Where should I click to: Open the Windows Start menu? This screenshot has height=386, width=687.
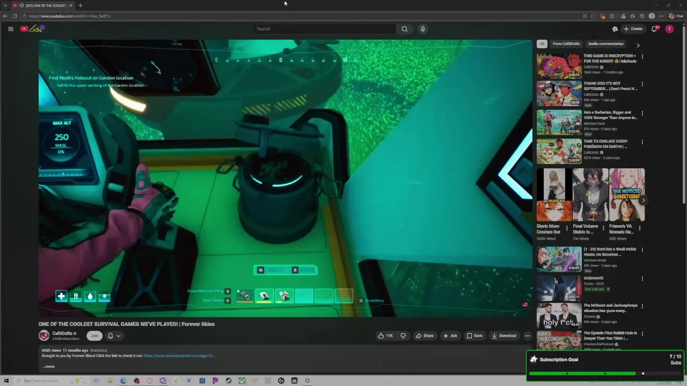6,381
